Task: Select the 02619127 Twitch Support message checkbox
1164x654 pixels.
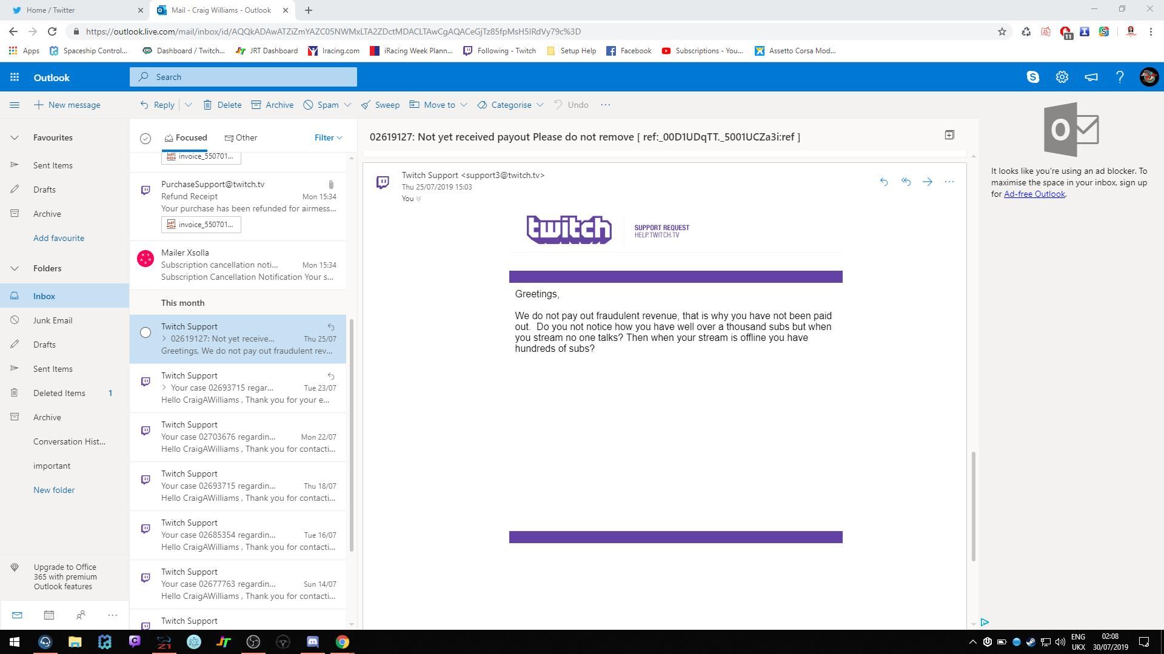Action: (x=145, y=332)
